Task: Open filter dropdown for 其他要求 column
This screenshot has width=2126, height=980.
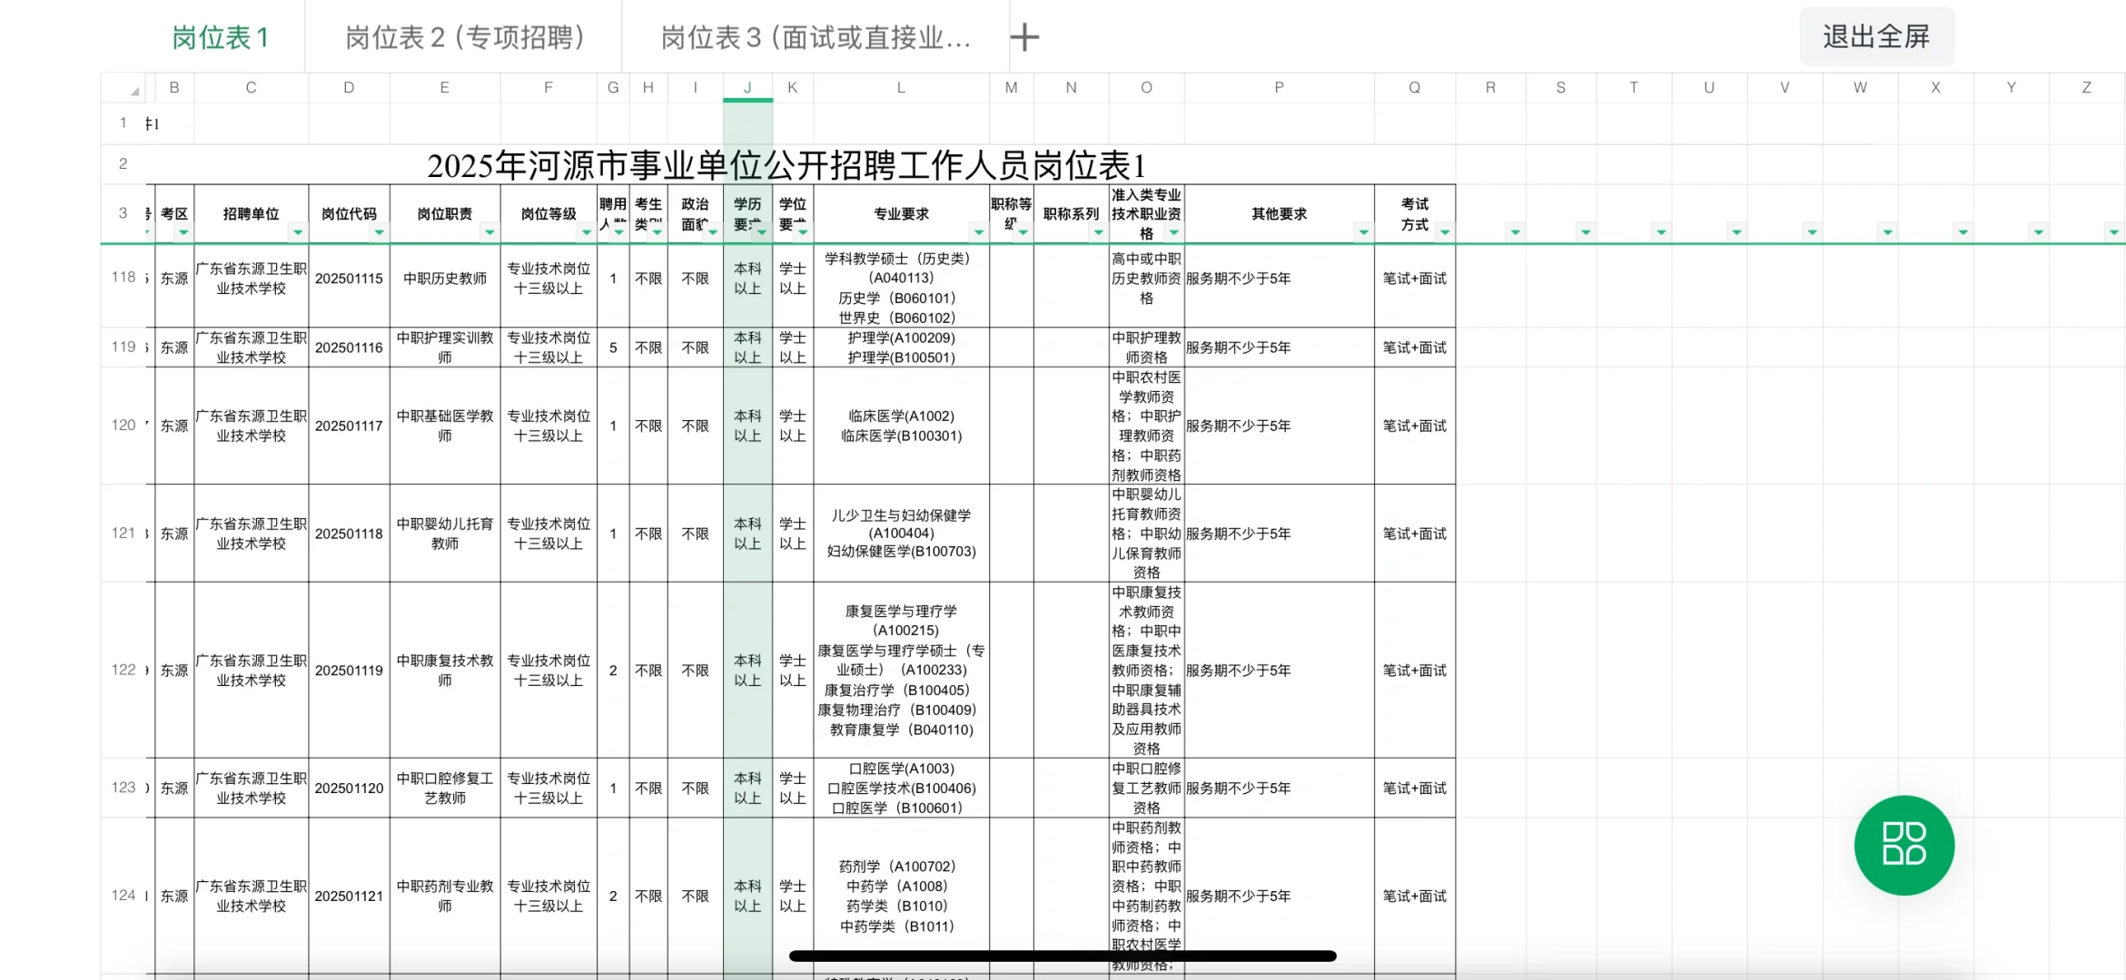Action: click(x=1363, y=232)
